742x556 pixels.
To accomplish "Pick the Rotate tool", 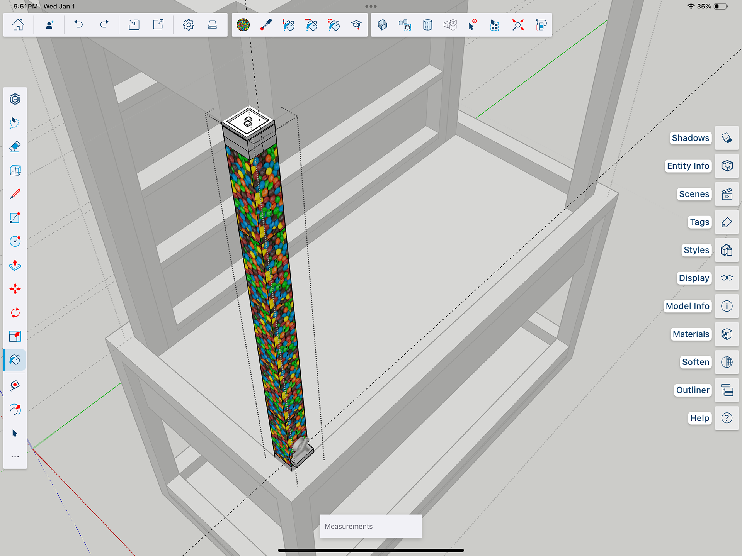I will [15, 313].
